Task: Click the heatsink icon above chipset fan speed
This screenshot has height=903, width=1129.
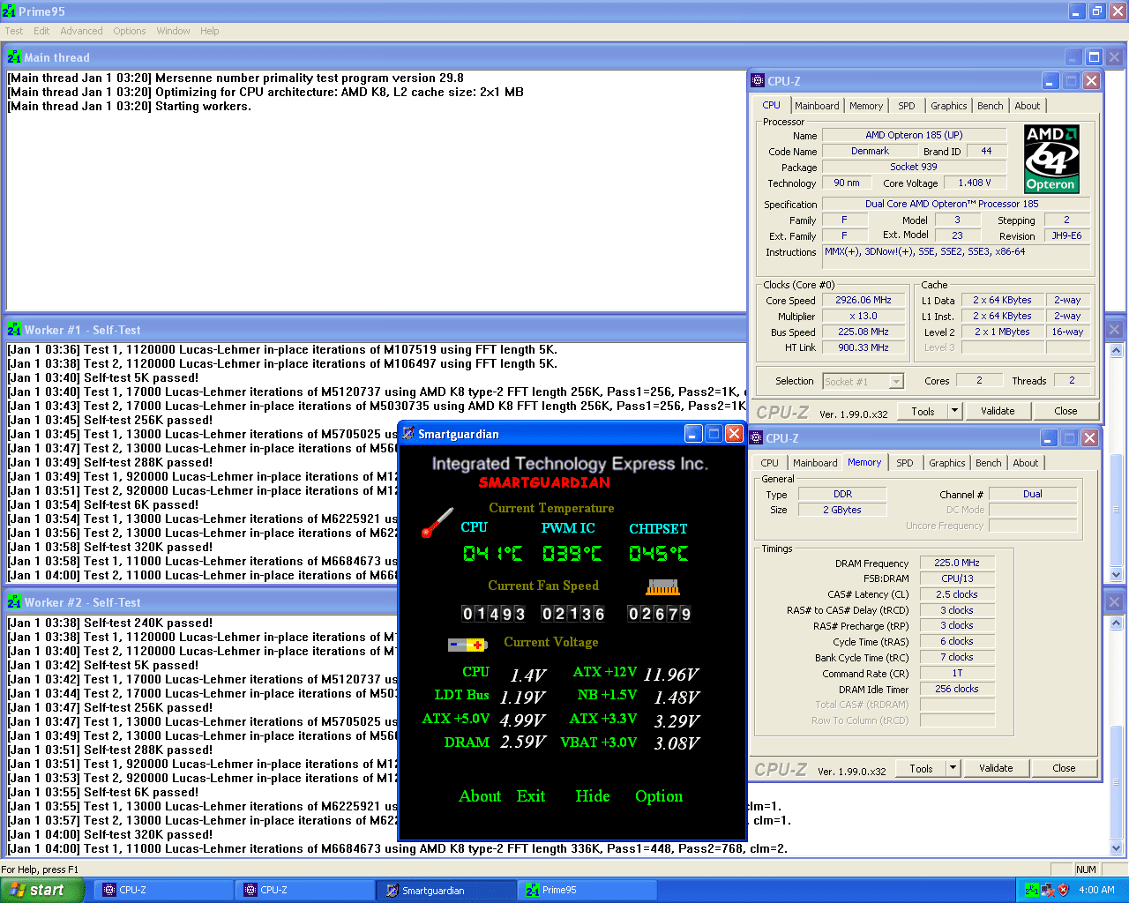Action: pyautogui.click(x=663, y=587)
